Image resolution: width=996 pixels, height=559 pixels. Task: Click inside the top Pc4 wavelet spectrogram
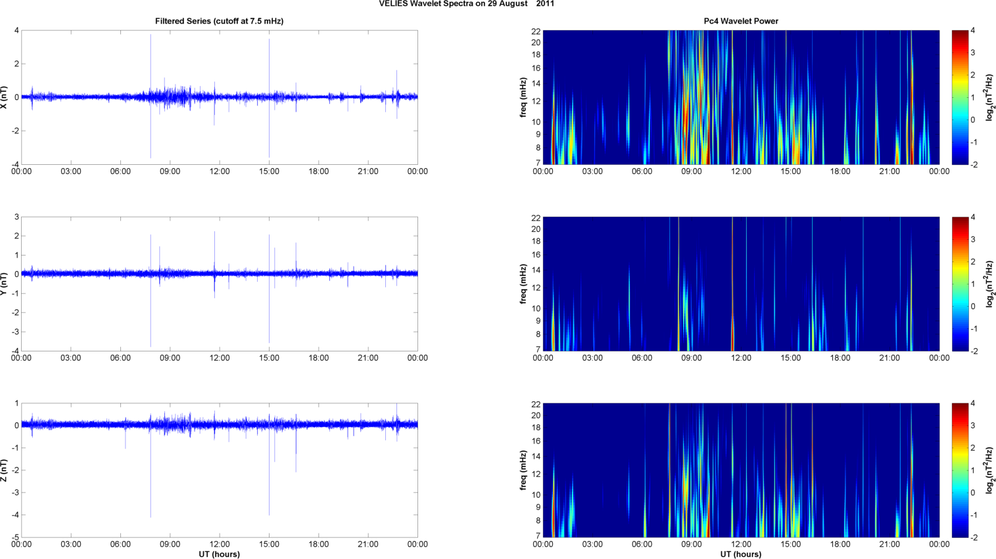[x=740, y=97]
